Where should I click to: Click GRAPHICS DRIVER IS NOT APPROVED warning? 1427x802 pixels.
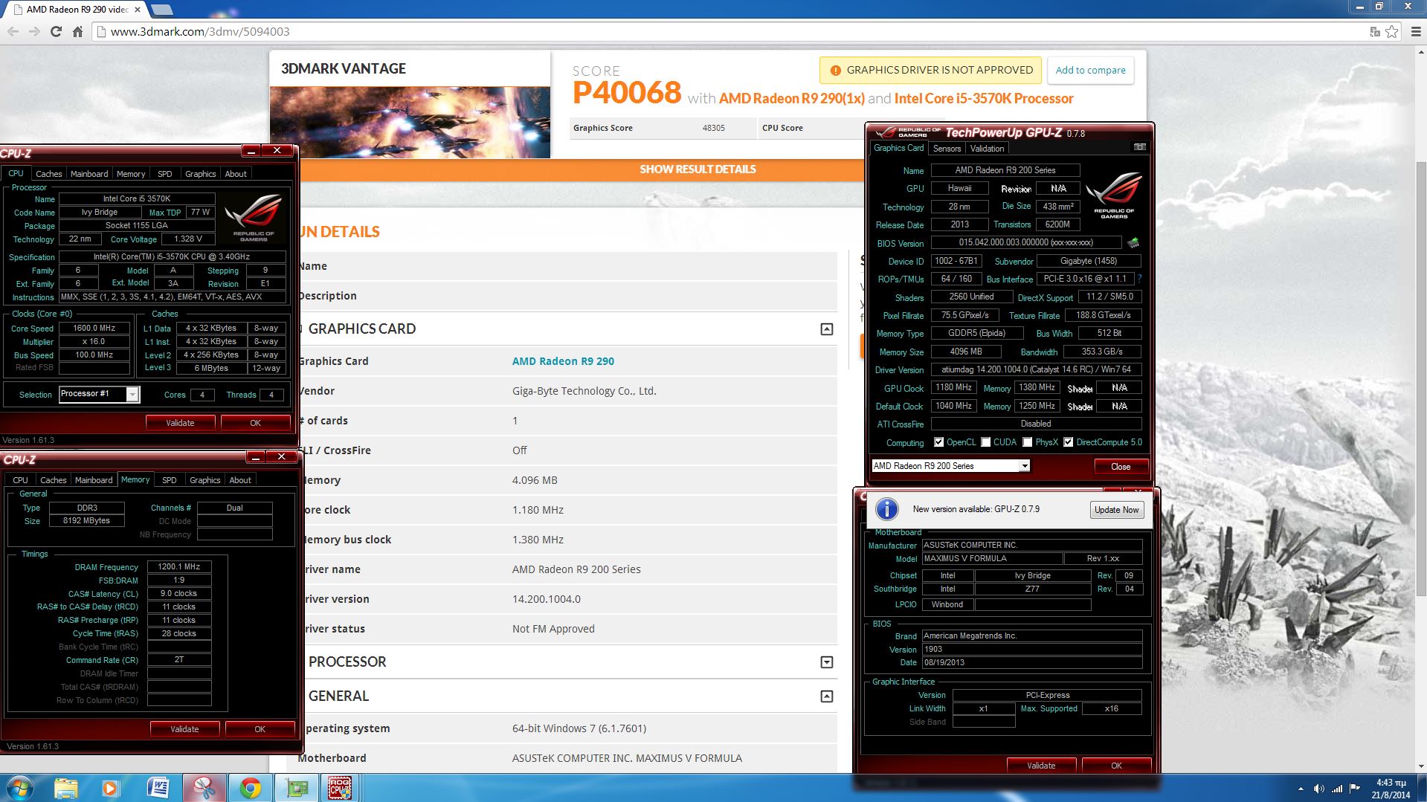[930, 70]
